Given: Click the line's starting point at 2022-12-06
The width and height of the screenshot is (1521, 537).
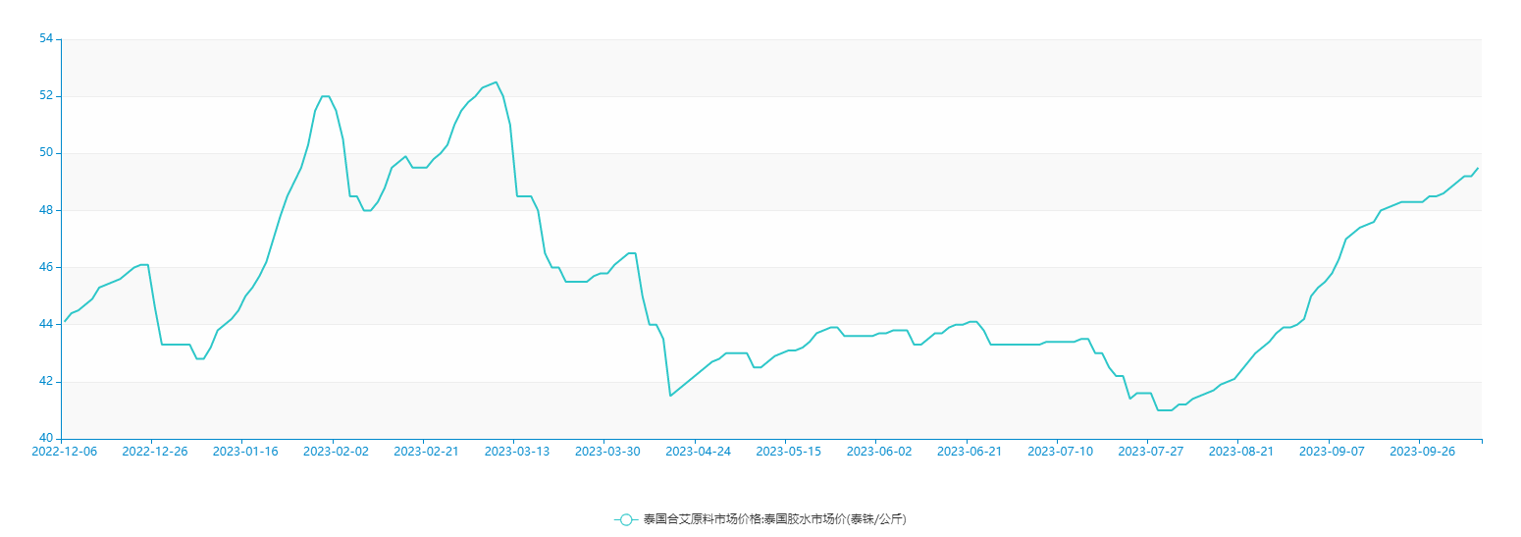Looking at the screenshot, I should [64, 321].
